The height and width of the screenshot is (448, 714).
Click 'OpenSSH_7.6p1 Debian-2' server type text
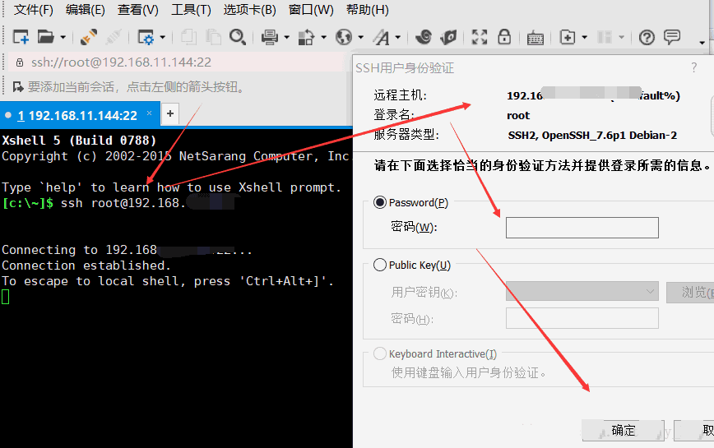(610, 135)
